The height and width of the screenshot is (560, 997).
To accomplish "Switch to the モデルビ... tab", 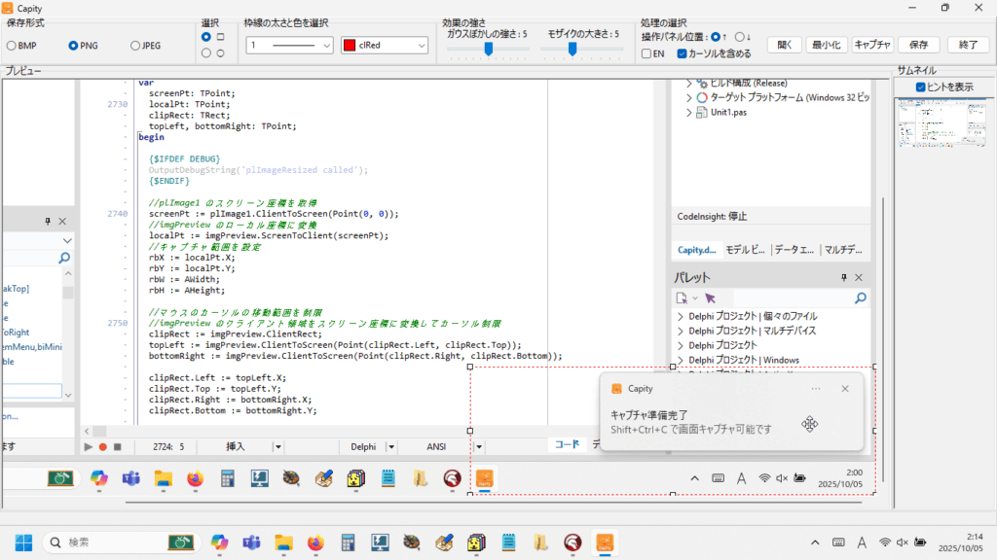I will pyautogui.click(x=745, y=250).
